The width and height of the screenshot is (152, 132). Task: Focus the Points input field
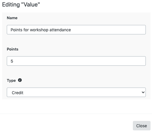76,61
